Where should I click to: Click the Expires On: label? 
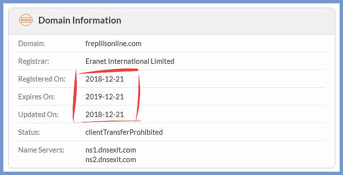tap(36, 96)
